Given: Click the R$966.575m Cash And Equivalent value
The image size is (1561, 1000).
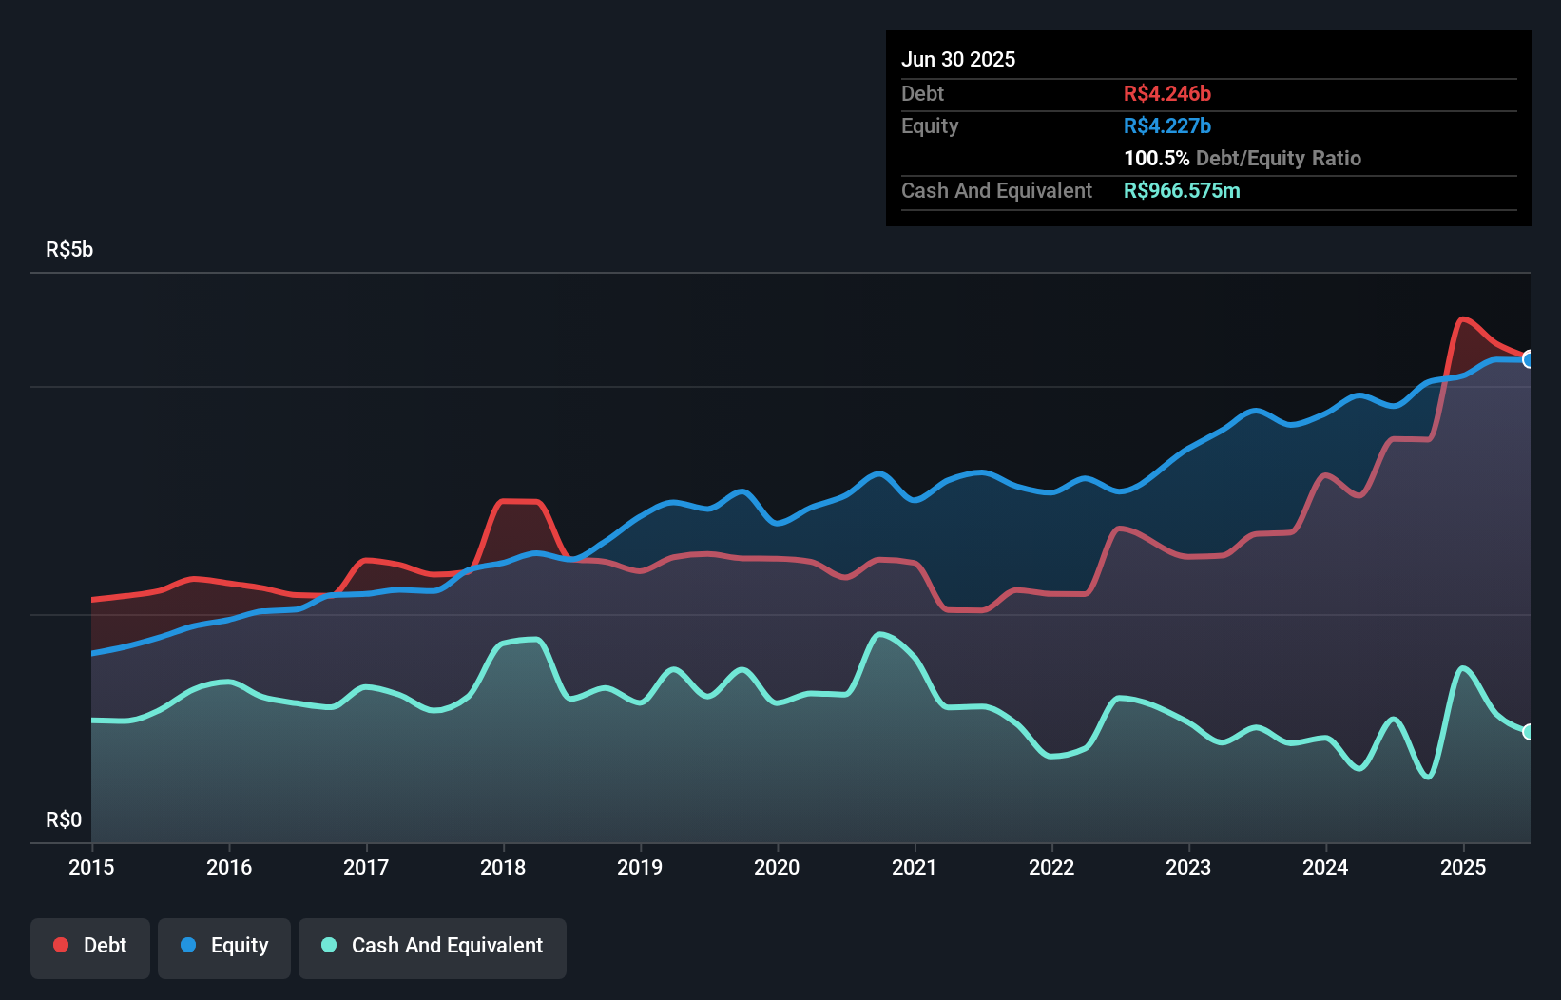Looking at the screenshot, I should [1182, 190].
